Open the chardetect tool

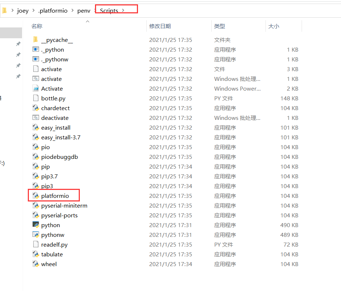pyautogui.click(x=55, y=108)
